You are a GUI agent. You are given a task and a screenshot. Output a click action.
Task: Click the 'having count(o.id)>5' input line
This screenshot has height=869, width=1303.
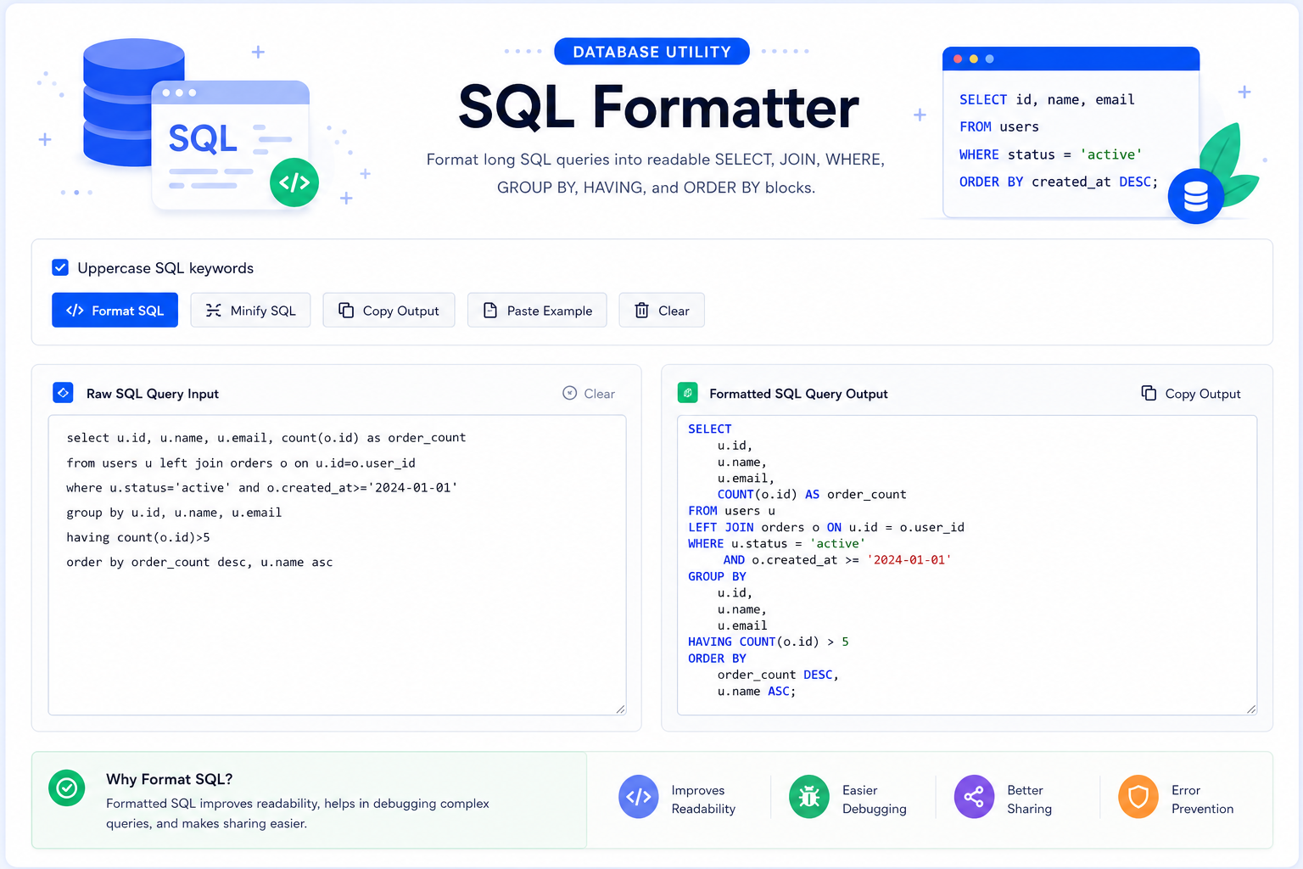pyautogui.click(x=138, y=537)
